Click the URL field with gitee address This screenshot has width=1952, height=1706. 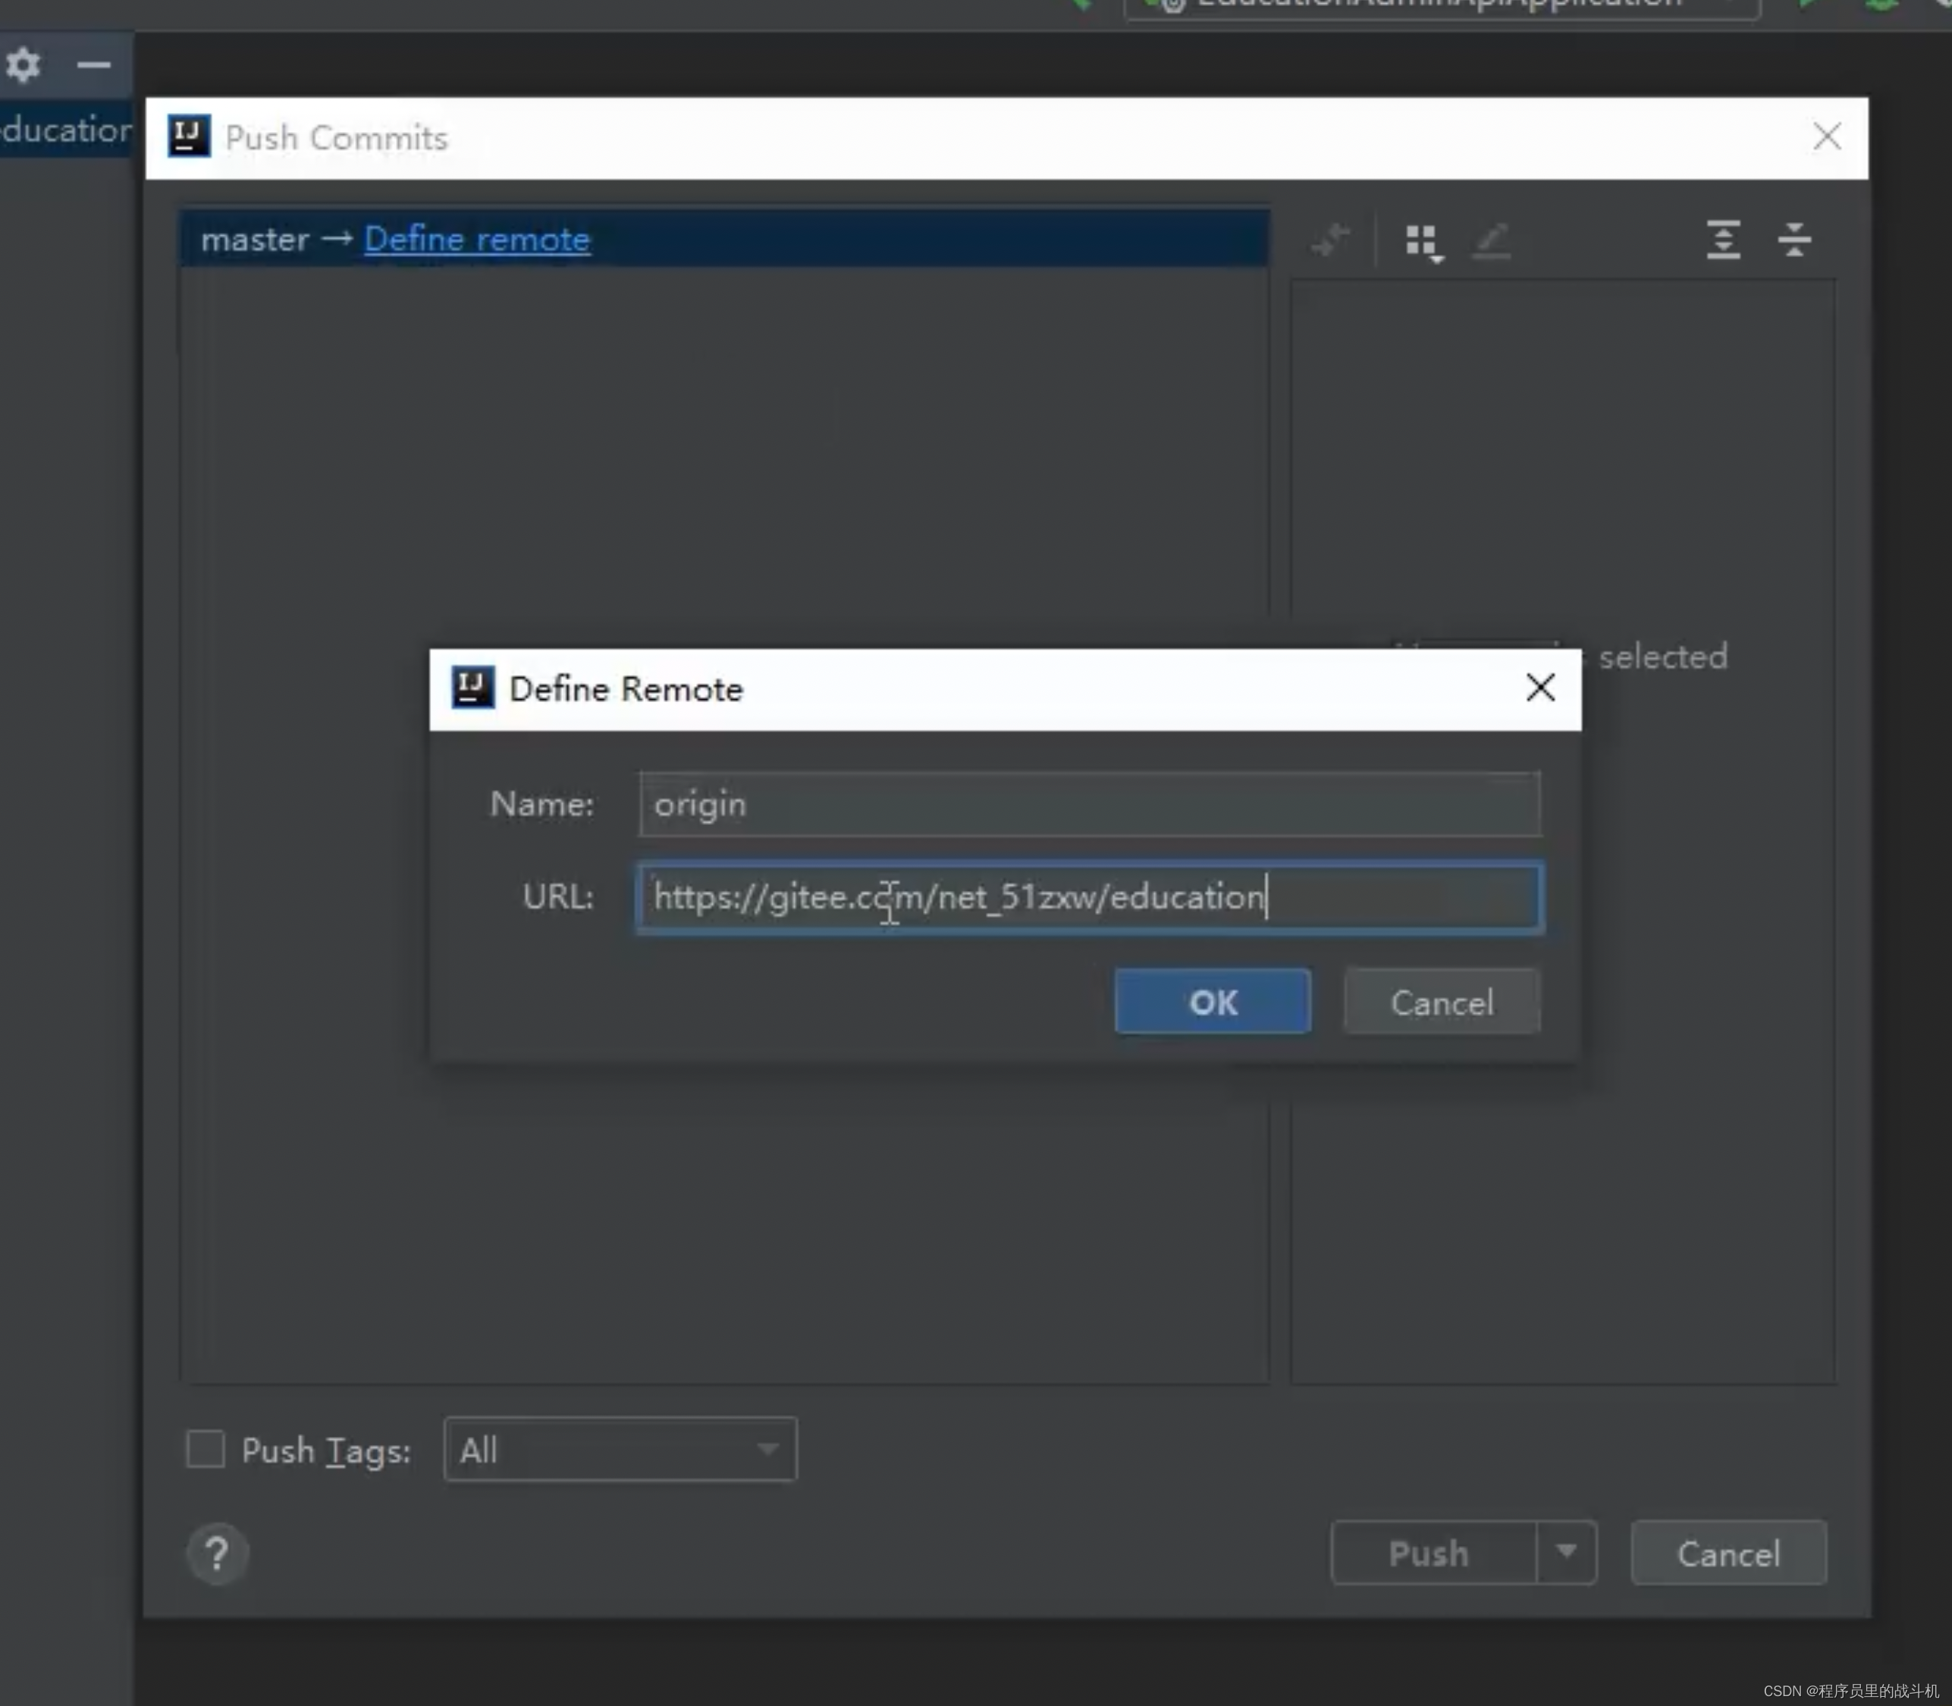coord(1091,897)
